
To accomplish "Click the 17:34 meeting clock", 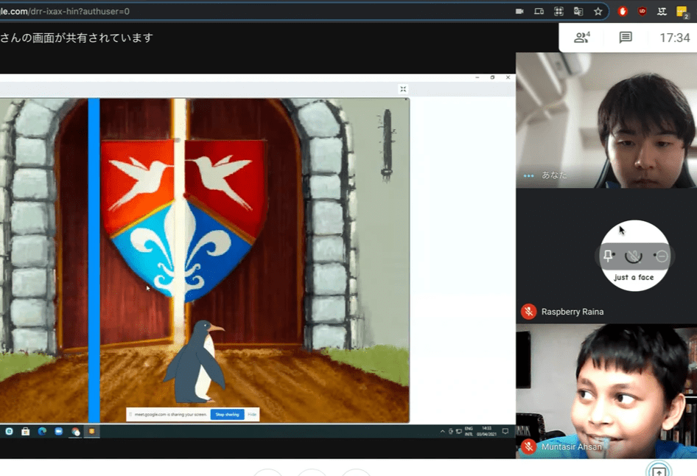I will pyautogui.click(x=674, y=38).
